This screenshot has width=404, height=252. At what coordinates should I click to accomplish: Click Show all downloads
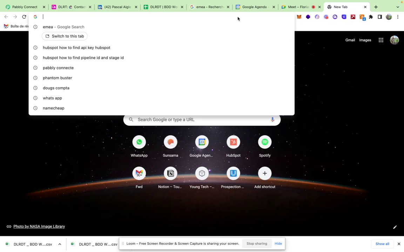coord(382,244)
